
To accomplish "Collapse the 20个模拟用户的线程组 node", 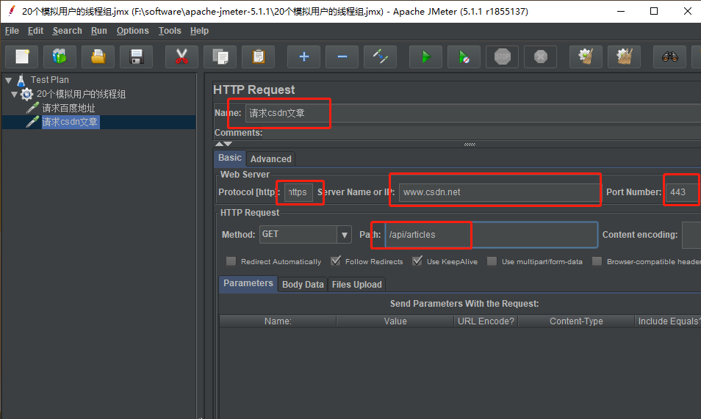I will (14, 94).
